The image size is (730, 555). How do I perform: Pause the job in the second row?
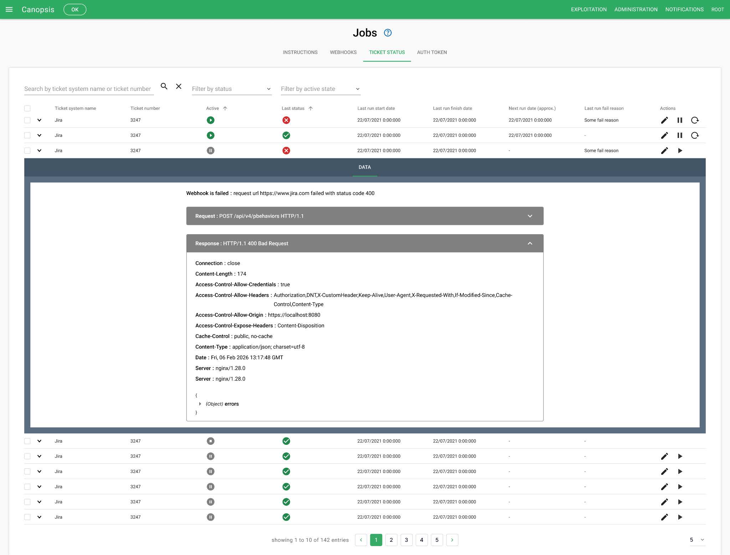click(679, 135)
